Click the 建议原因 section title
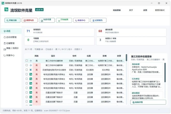Viewport: 171px width, 114px height. 136,93
